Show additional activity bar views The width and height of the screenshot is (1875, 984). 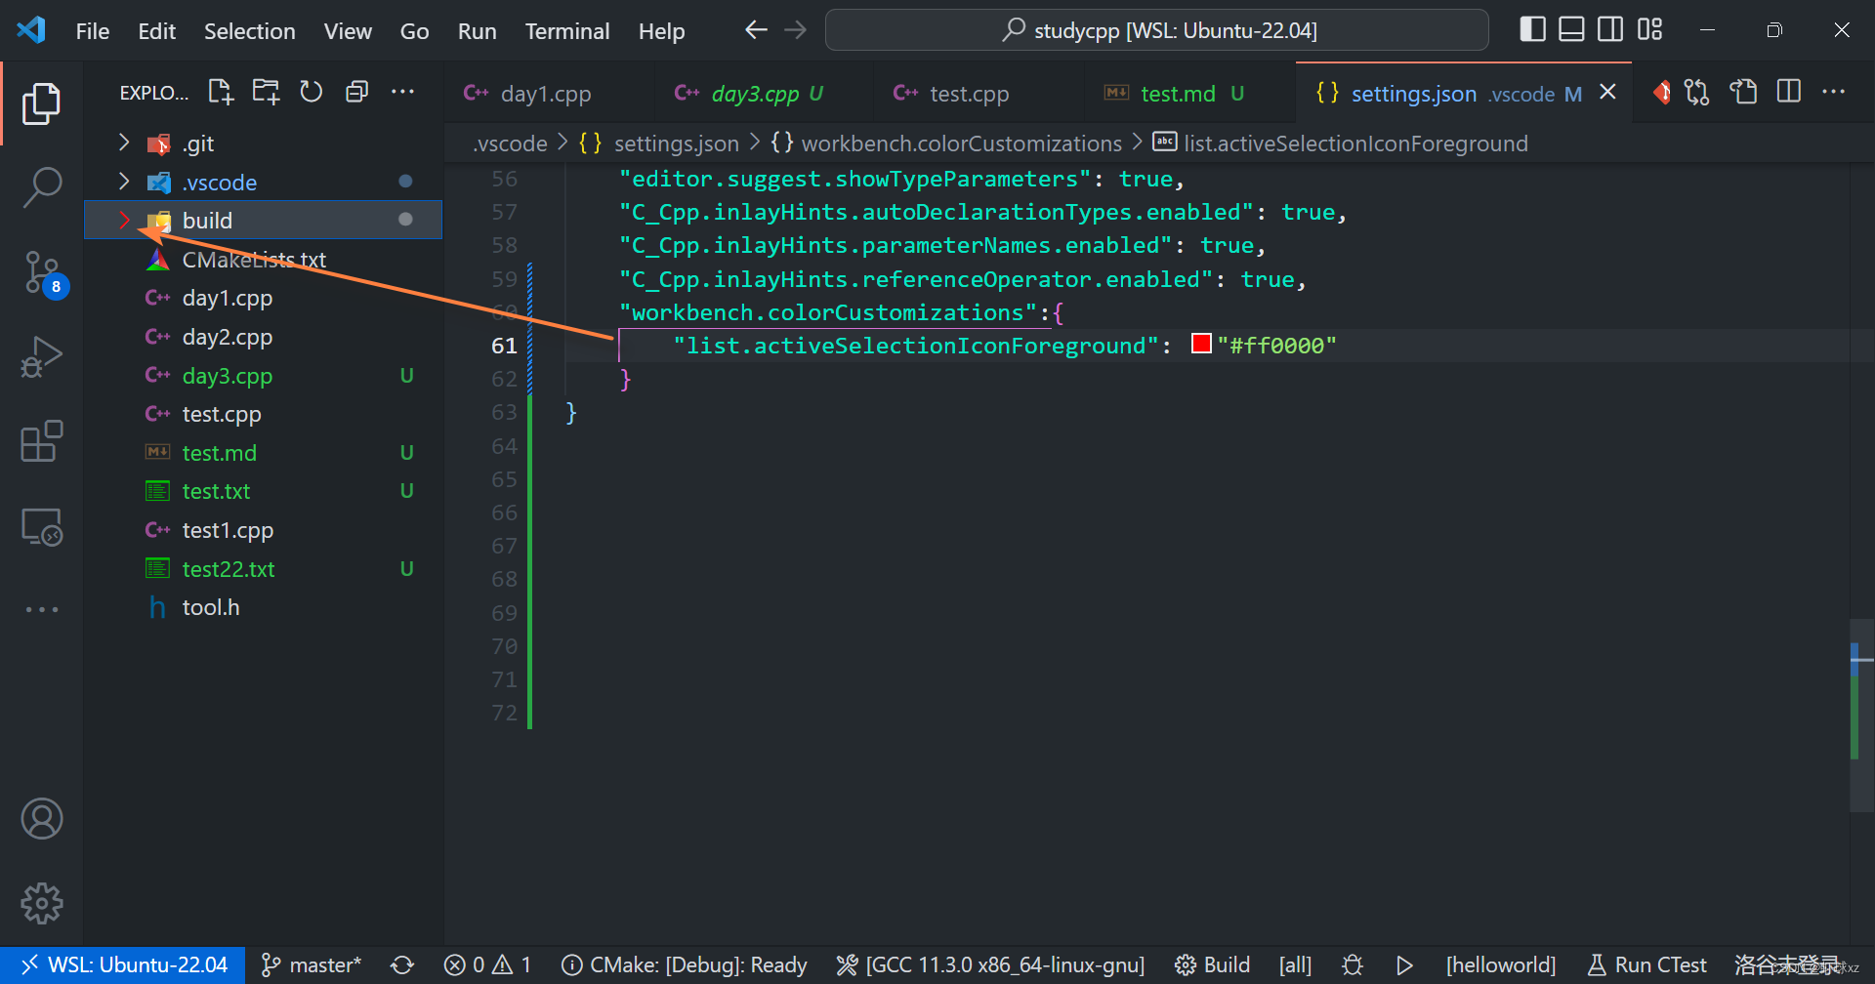(x=41, y=609)
